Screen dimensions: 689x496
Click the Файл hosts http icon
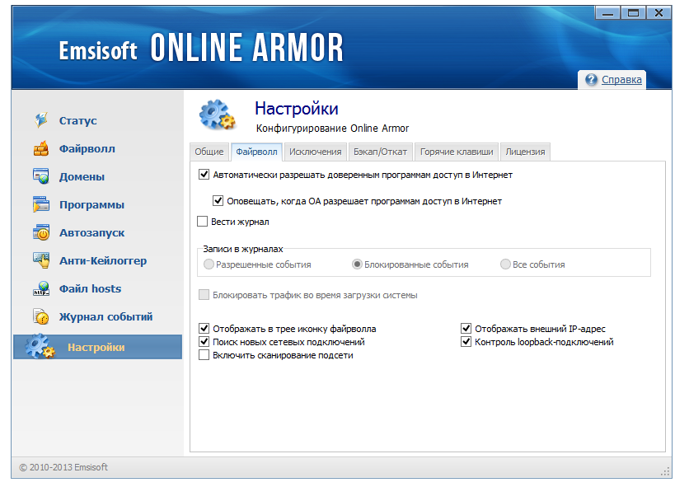[x=41, y=288]
